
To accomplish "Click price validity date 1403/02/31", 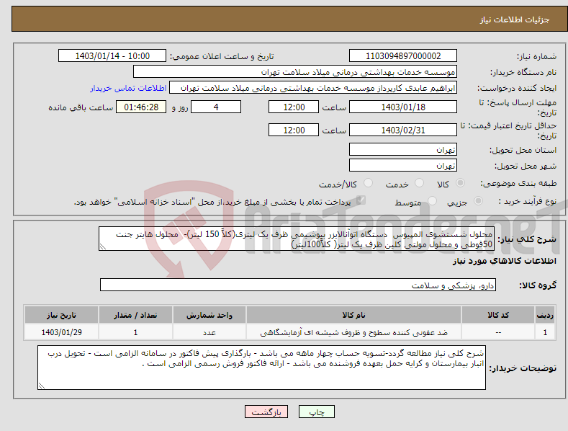I will (x=403, y=130).
